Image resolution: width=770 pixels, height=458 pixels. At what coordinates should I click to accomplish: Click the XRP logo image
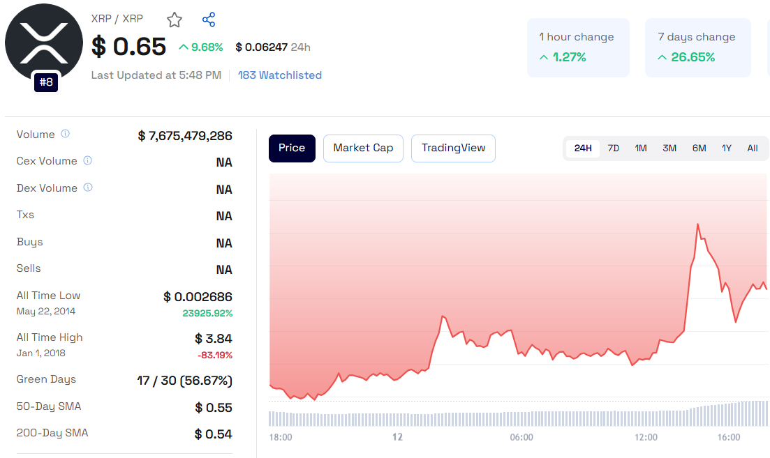coord(44,43)
